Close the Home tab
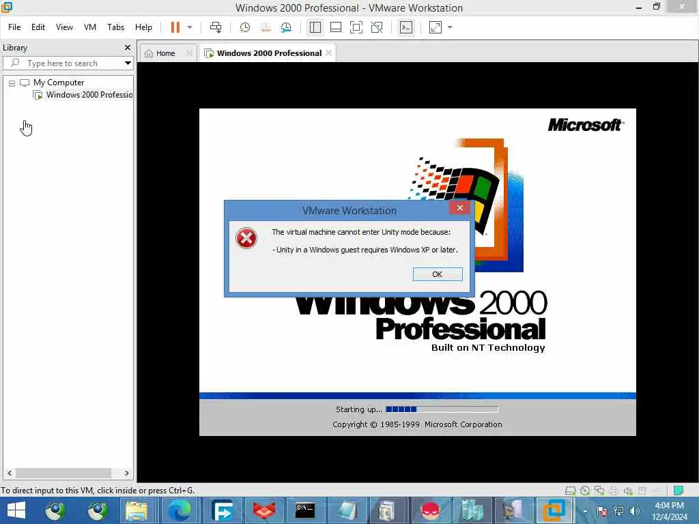 coord(189,53)
